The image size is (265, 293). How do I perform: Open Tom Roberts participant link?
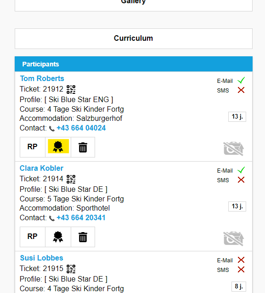42,78
